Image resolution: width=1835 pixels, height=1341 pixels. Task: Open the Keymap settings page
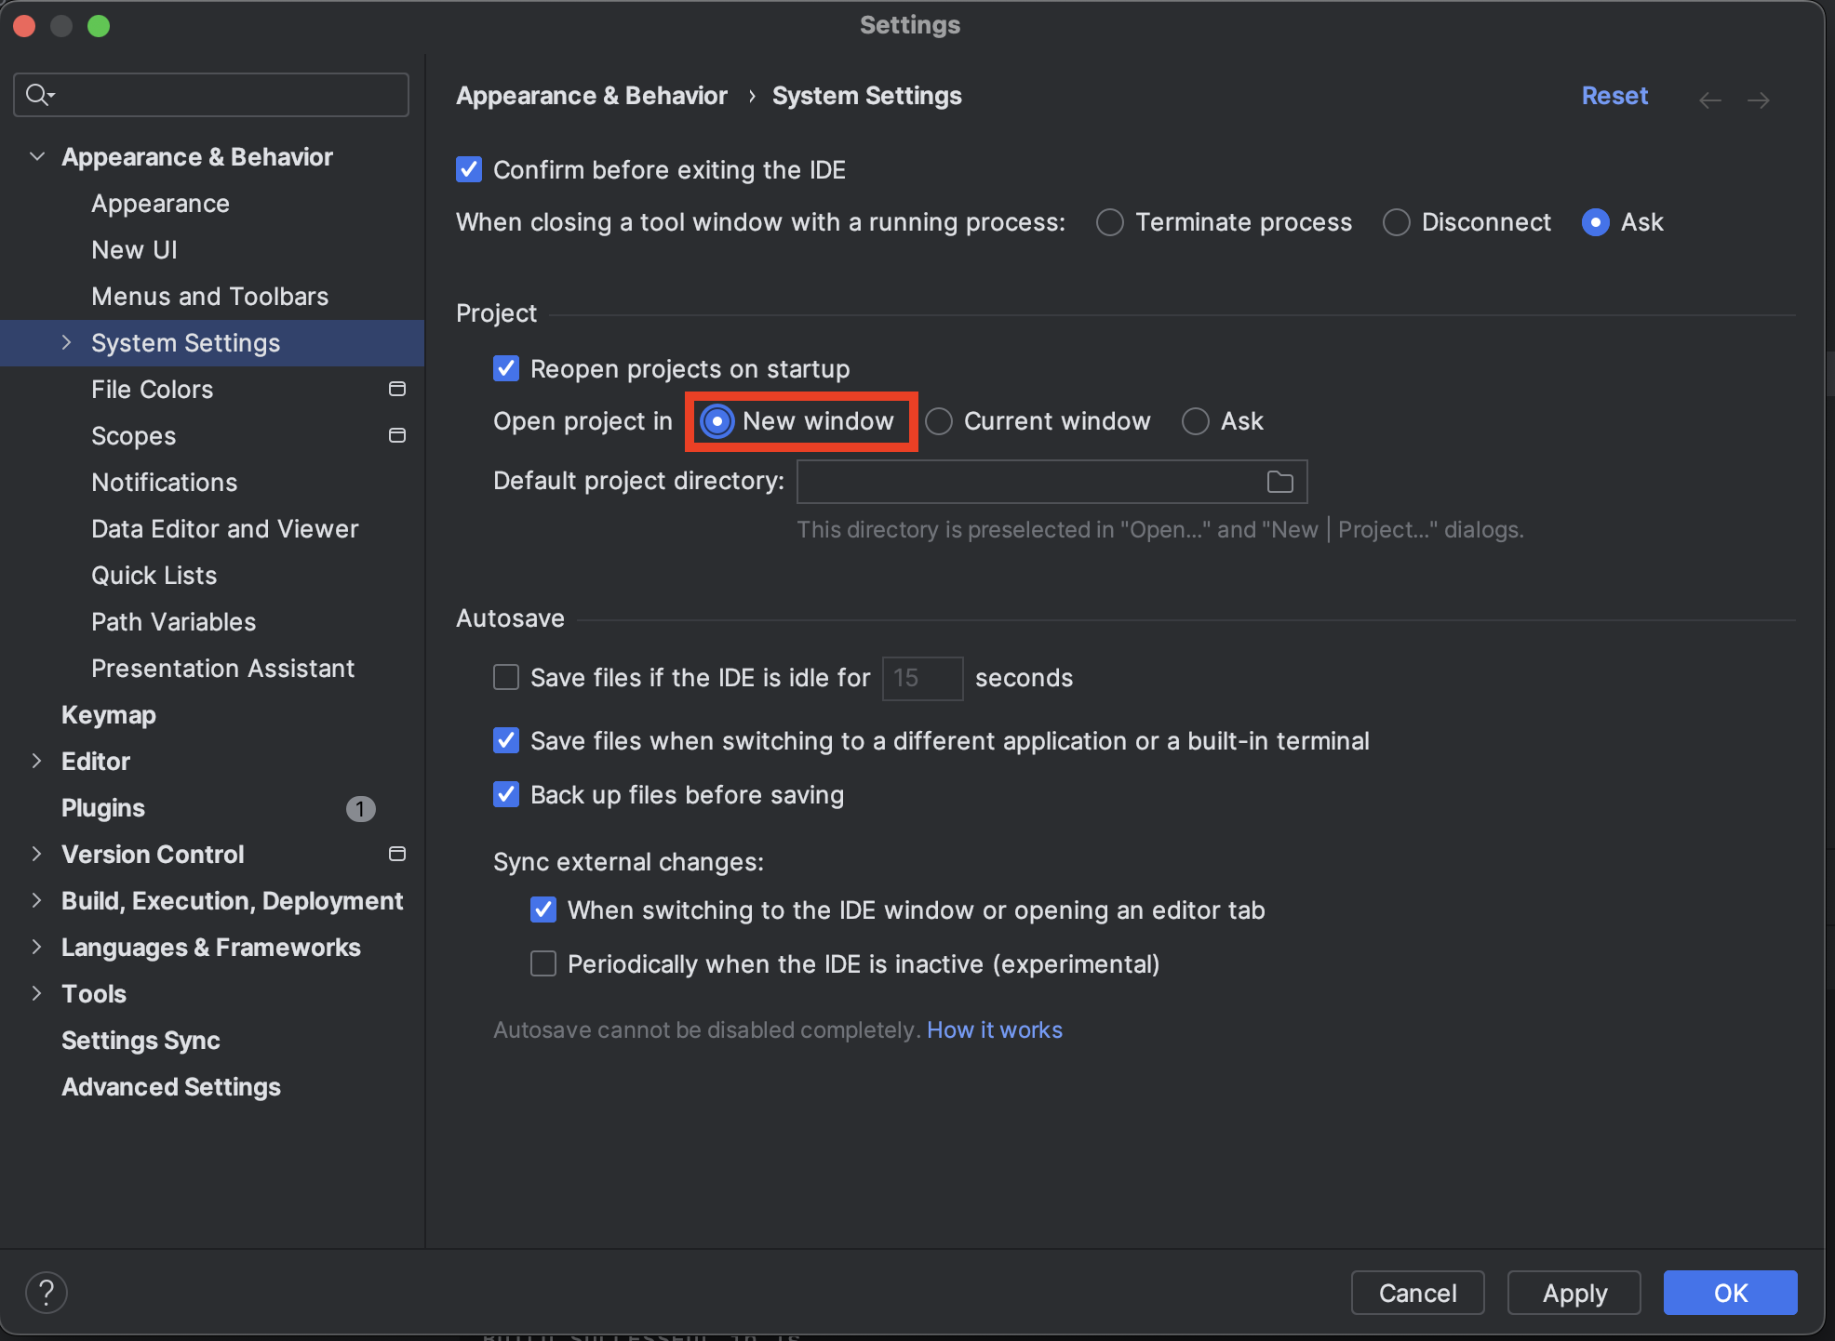109,714
